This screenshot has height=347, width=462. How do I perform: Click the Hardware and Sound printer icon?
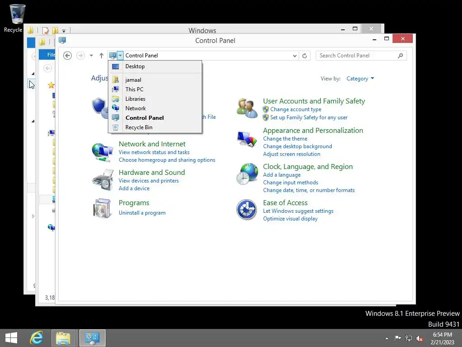(103, 180)
